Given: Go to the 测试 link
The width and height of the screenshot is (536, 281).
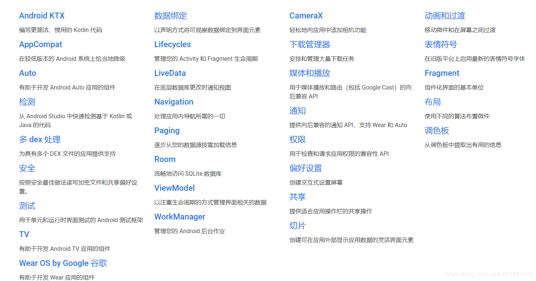Looking at the screenshot, I should 27,206.
